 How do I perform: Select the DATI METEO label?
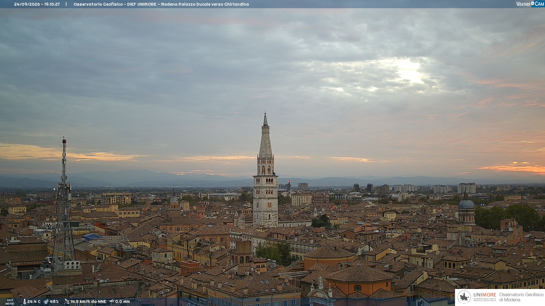(x=10, y=302)
